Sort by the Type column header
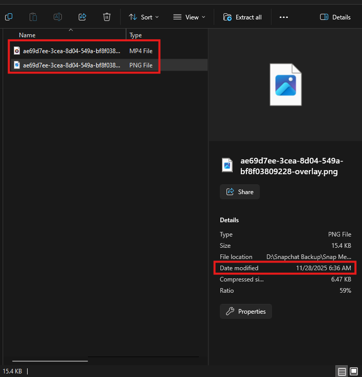This screenshot has width=362, height=377. (x=135, y=35)
